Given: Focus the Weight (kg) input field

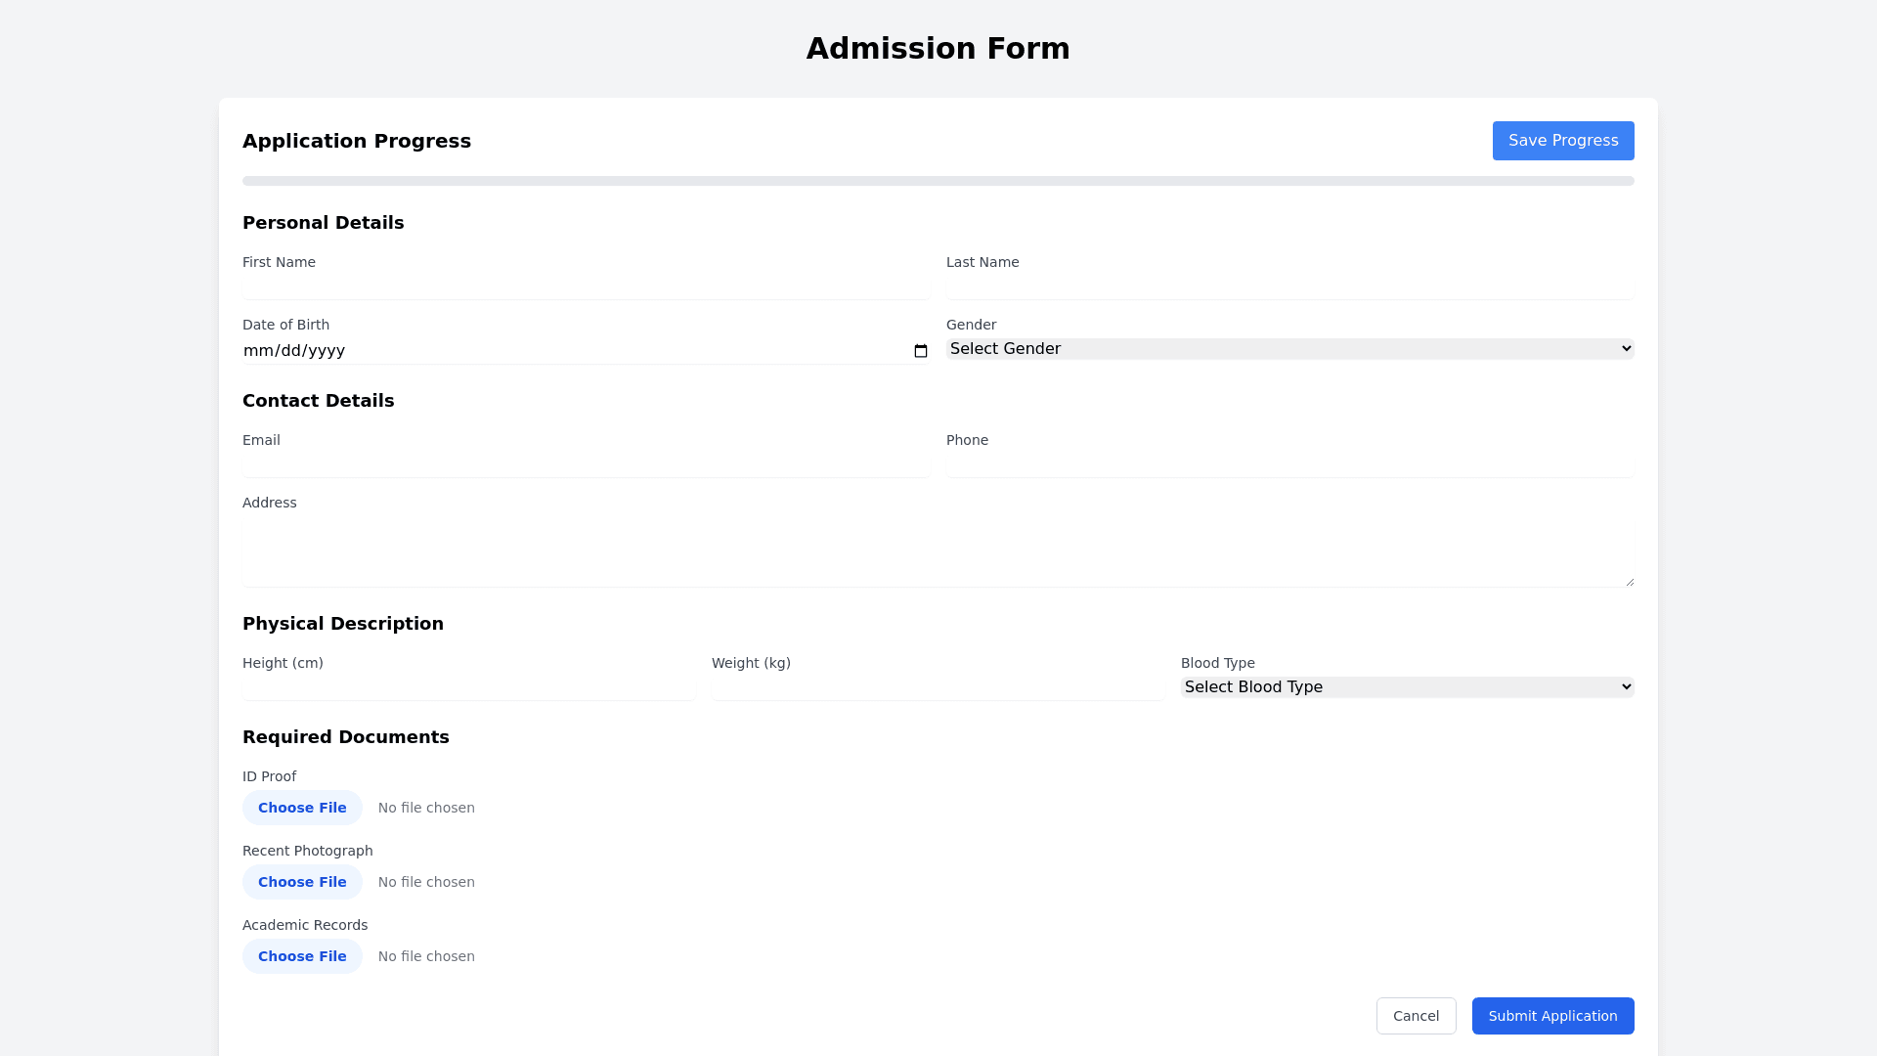Looking at the screenshot, I should click(938, 687).
